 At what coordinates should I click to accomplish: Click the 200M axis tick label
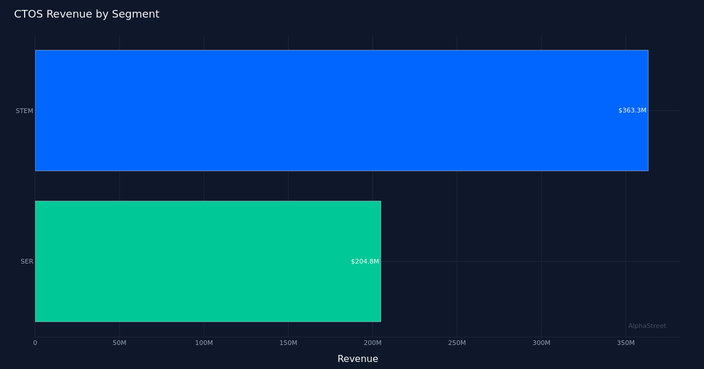(x=373, y=342)
